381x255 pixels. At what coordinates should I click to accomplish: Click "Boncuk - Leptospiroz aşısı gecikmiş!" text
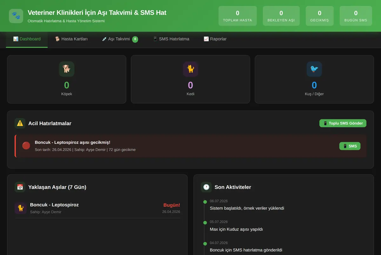pyautogui.click(x=72, y=143)
